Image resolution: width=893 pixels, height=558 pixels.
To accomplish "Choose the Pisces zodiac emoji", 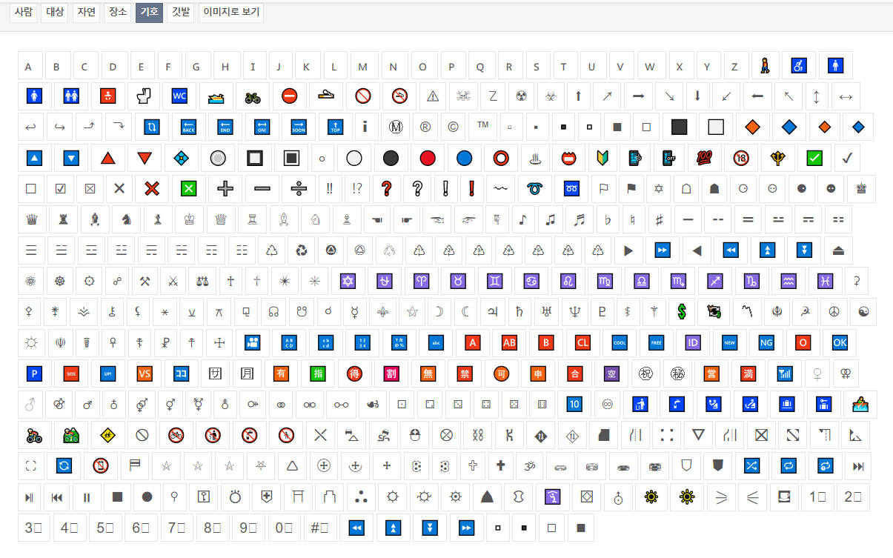I will coord(825,281).
